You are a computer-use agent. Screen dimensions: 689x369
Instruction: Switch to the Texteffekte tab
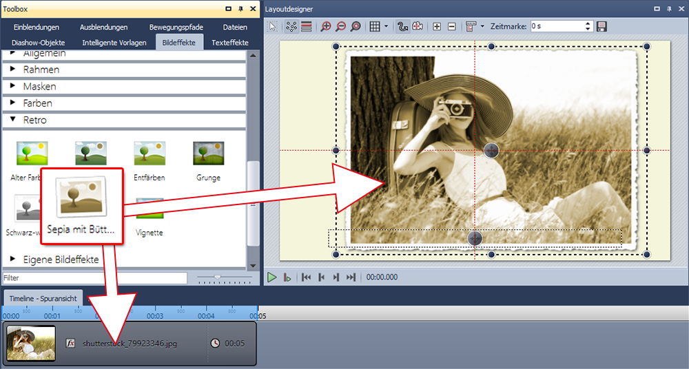coord(230,43)
